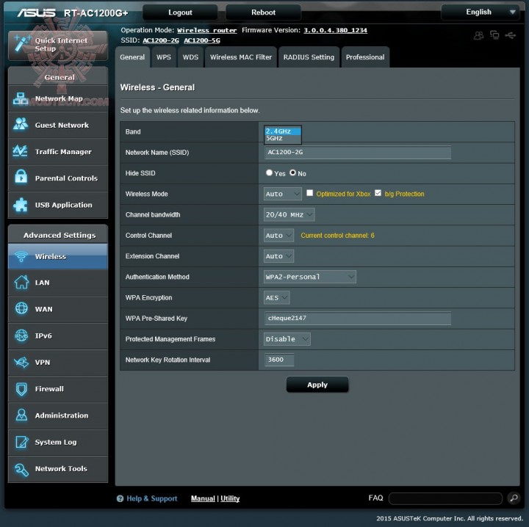Open the Utility link
Image resolution: width=529 pixels, height=527 pixels.
[x=230, y=498]
